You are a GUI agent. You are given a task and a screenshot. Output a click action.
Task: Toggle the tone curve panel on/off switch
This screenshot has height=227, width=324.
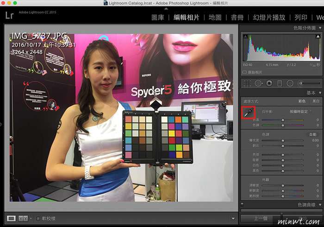click(242, 204)
